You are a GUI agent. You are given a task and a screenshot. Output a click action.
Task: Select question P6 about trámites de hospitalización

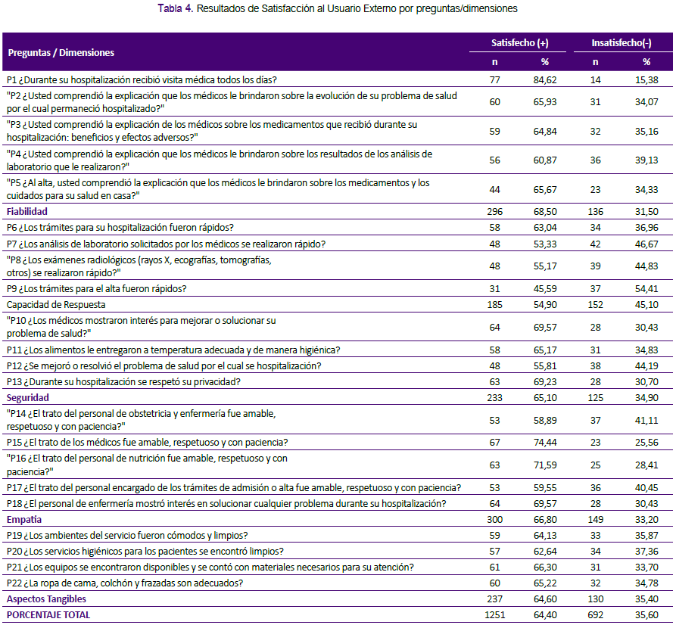(x=120, y=228)
